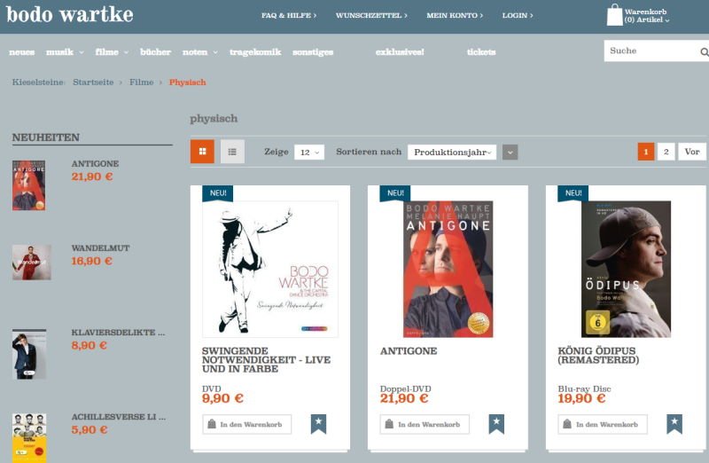Screen dimensions: 709x463
Task: Open the bücher category
Action: pyautogui.click(x=156, y=52)
